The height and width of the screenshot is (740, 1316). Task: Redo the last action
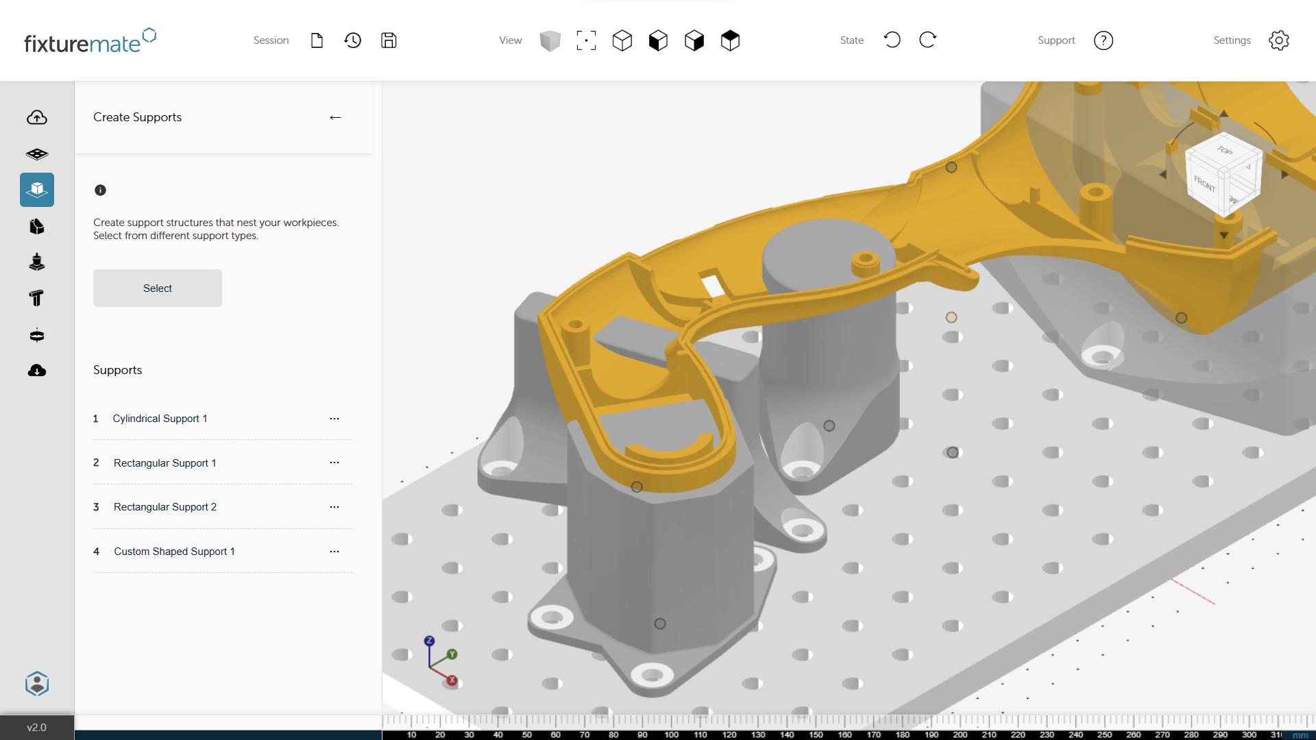(927, 40)
